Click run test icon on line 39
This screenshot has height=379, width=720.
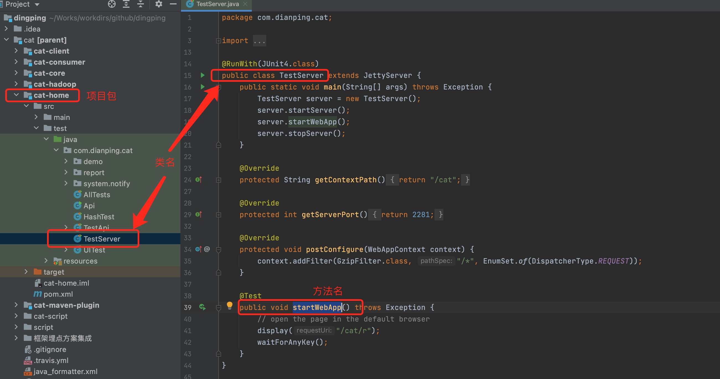coord(202,307)
